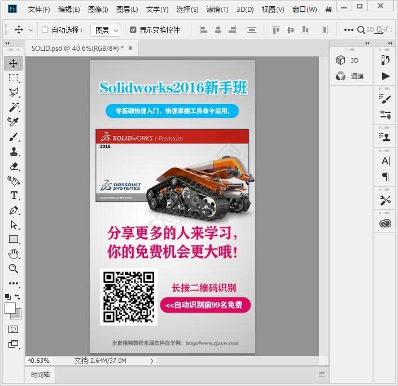Choose the Clone Stamp tool
The width and height of the screenshot is (398, 386).
(x=14, y=151)
